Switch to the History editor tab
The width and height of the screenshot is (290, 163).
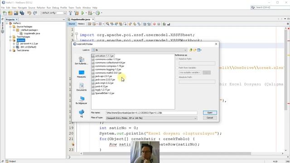[81, 24]
